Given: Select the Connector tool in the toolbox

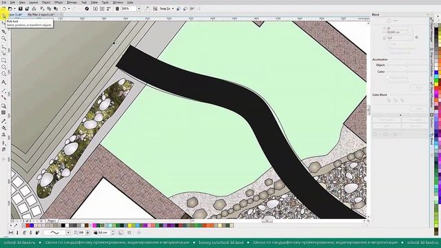Looking at the screenshot, I should 3,98.
